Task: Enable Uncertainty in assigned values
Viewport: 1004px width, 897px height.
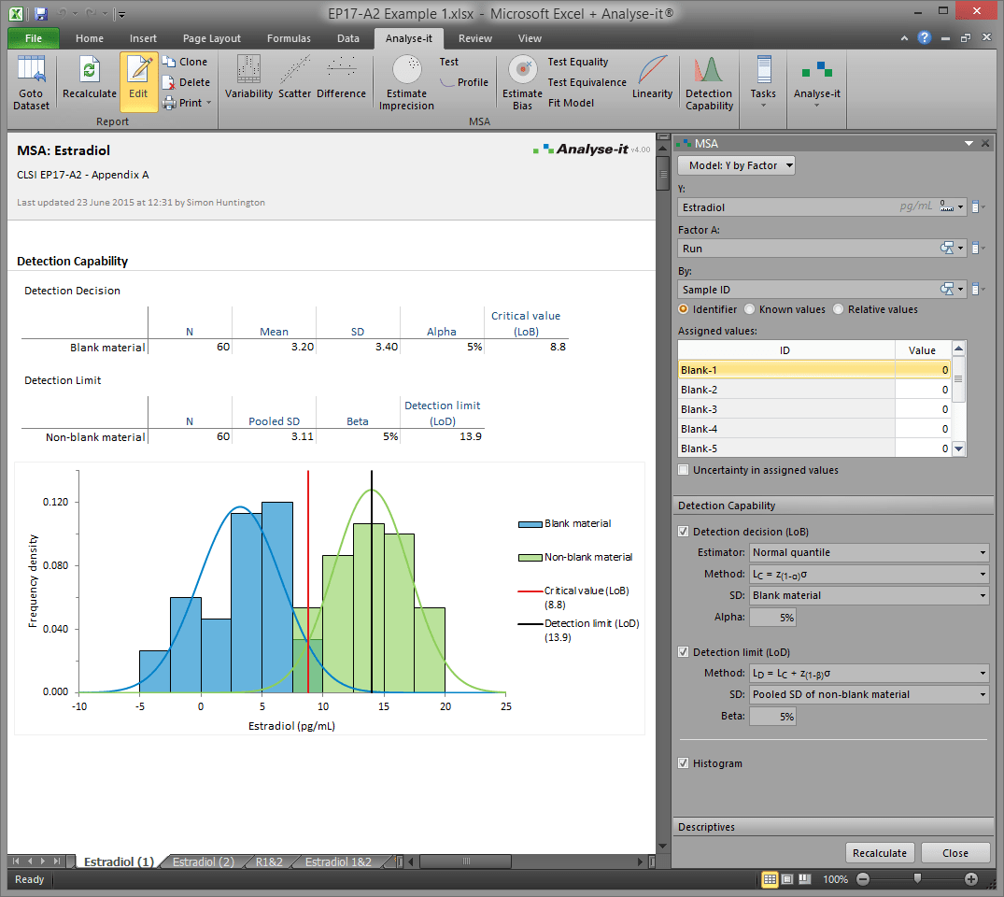Action: click(x=684, y=470)
